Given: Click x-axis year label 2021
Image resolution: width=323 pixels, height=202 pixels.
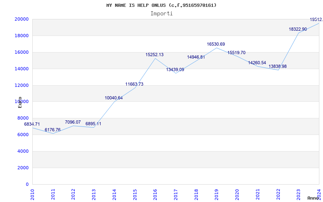Looking at the screenshot, I should 258,195.
